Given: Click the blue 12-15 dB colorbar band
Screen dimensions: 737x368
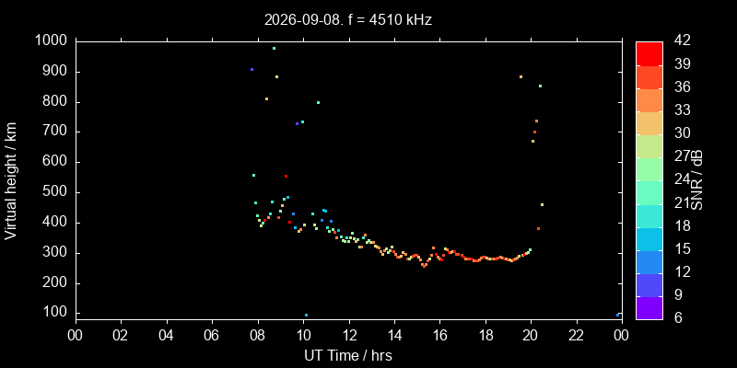Looking at the screenshot, I should click(649, 261).
